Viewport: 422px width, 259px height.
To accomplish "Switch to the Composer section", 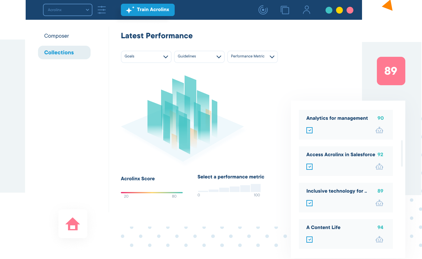I will [56, 36].
